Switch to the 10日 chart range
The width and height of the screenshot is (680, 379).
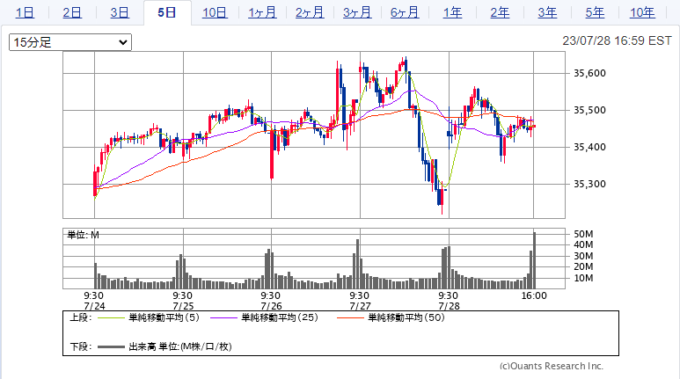coord(215,12)
